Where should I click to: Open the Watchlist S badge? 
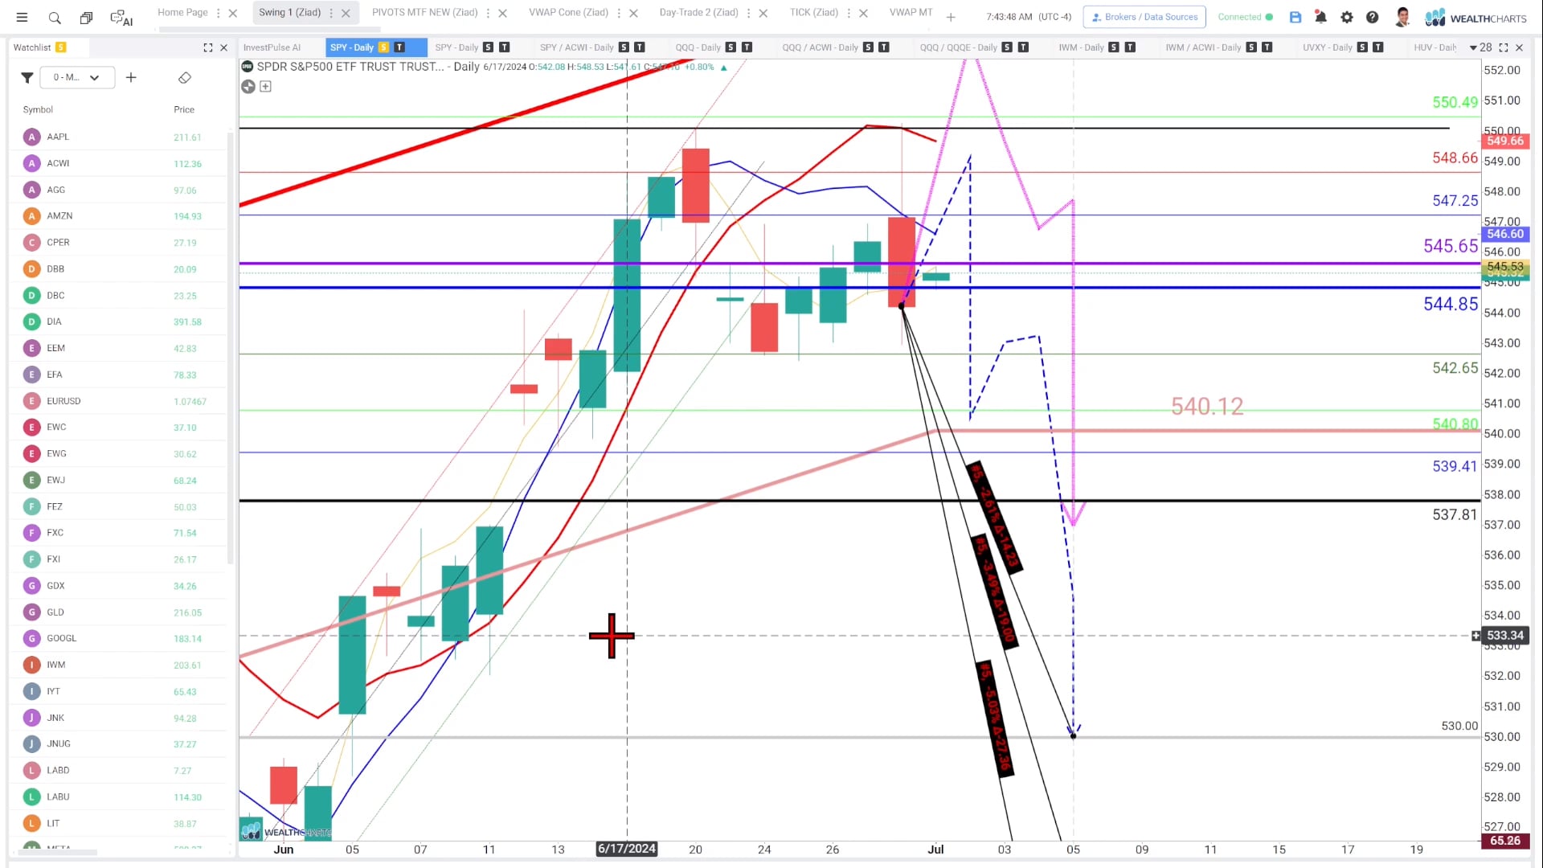(61, 47)
